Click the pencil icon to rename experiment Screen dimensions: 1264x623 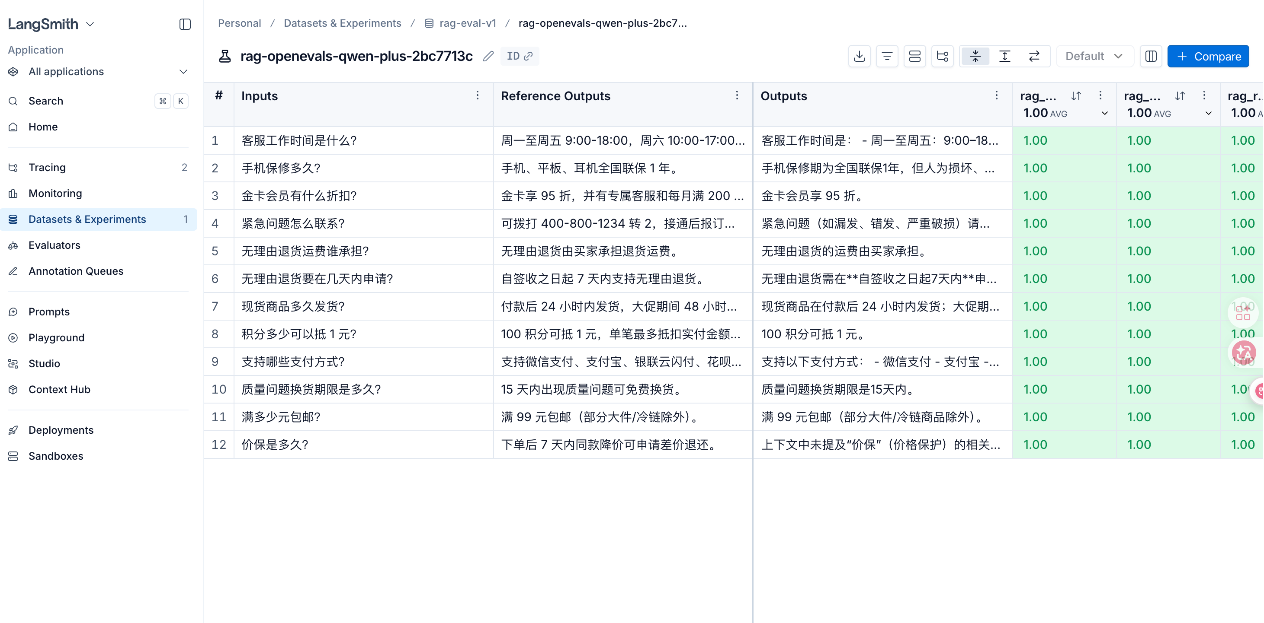[x=488, y=56]
